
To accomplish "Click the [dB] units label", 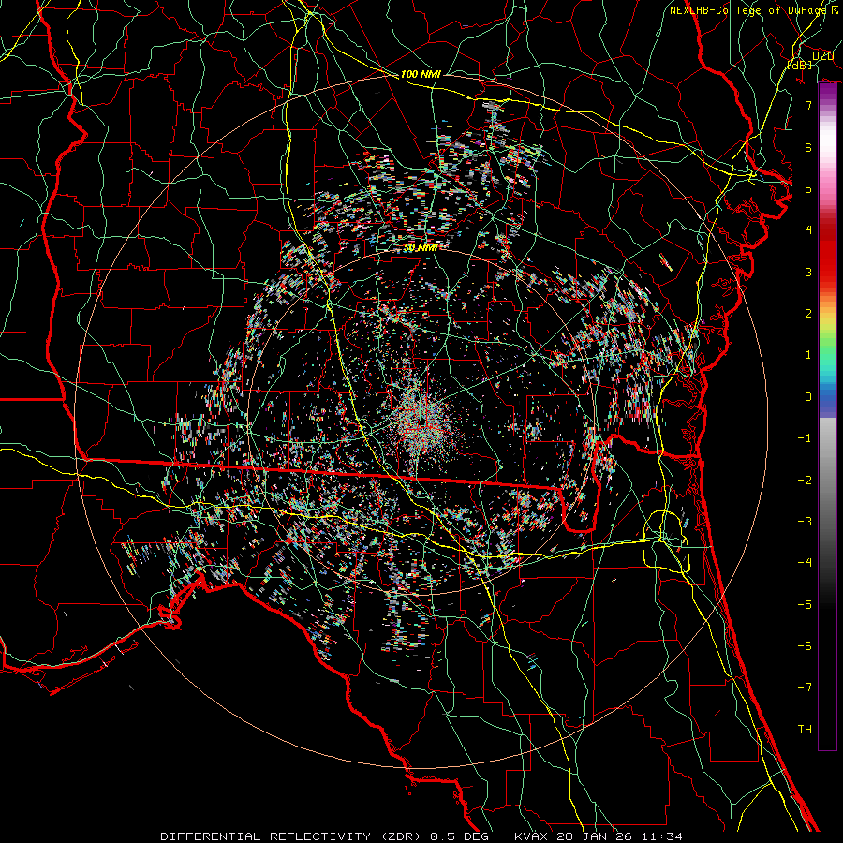I will click(x=800, y=65).
